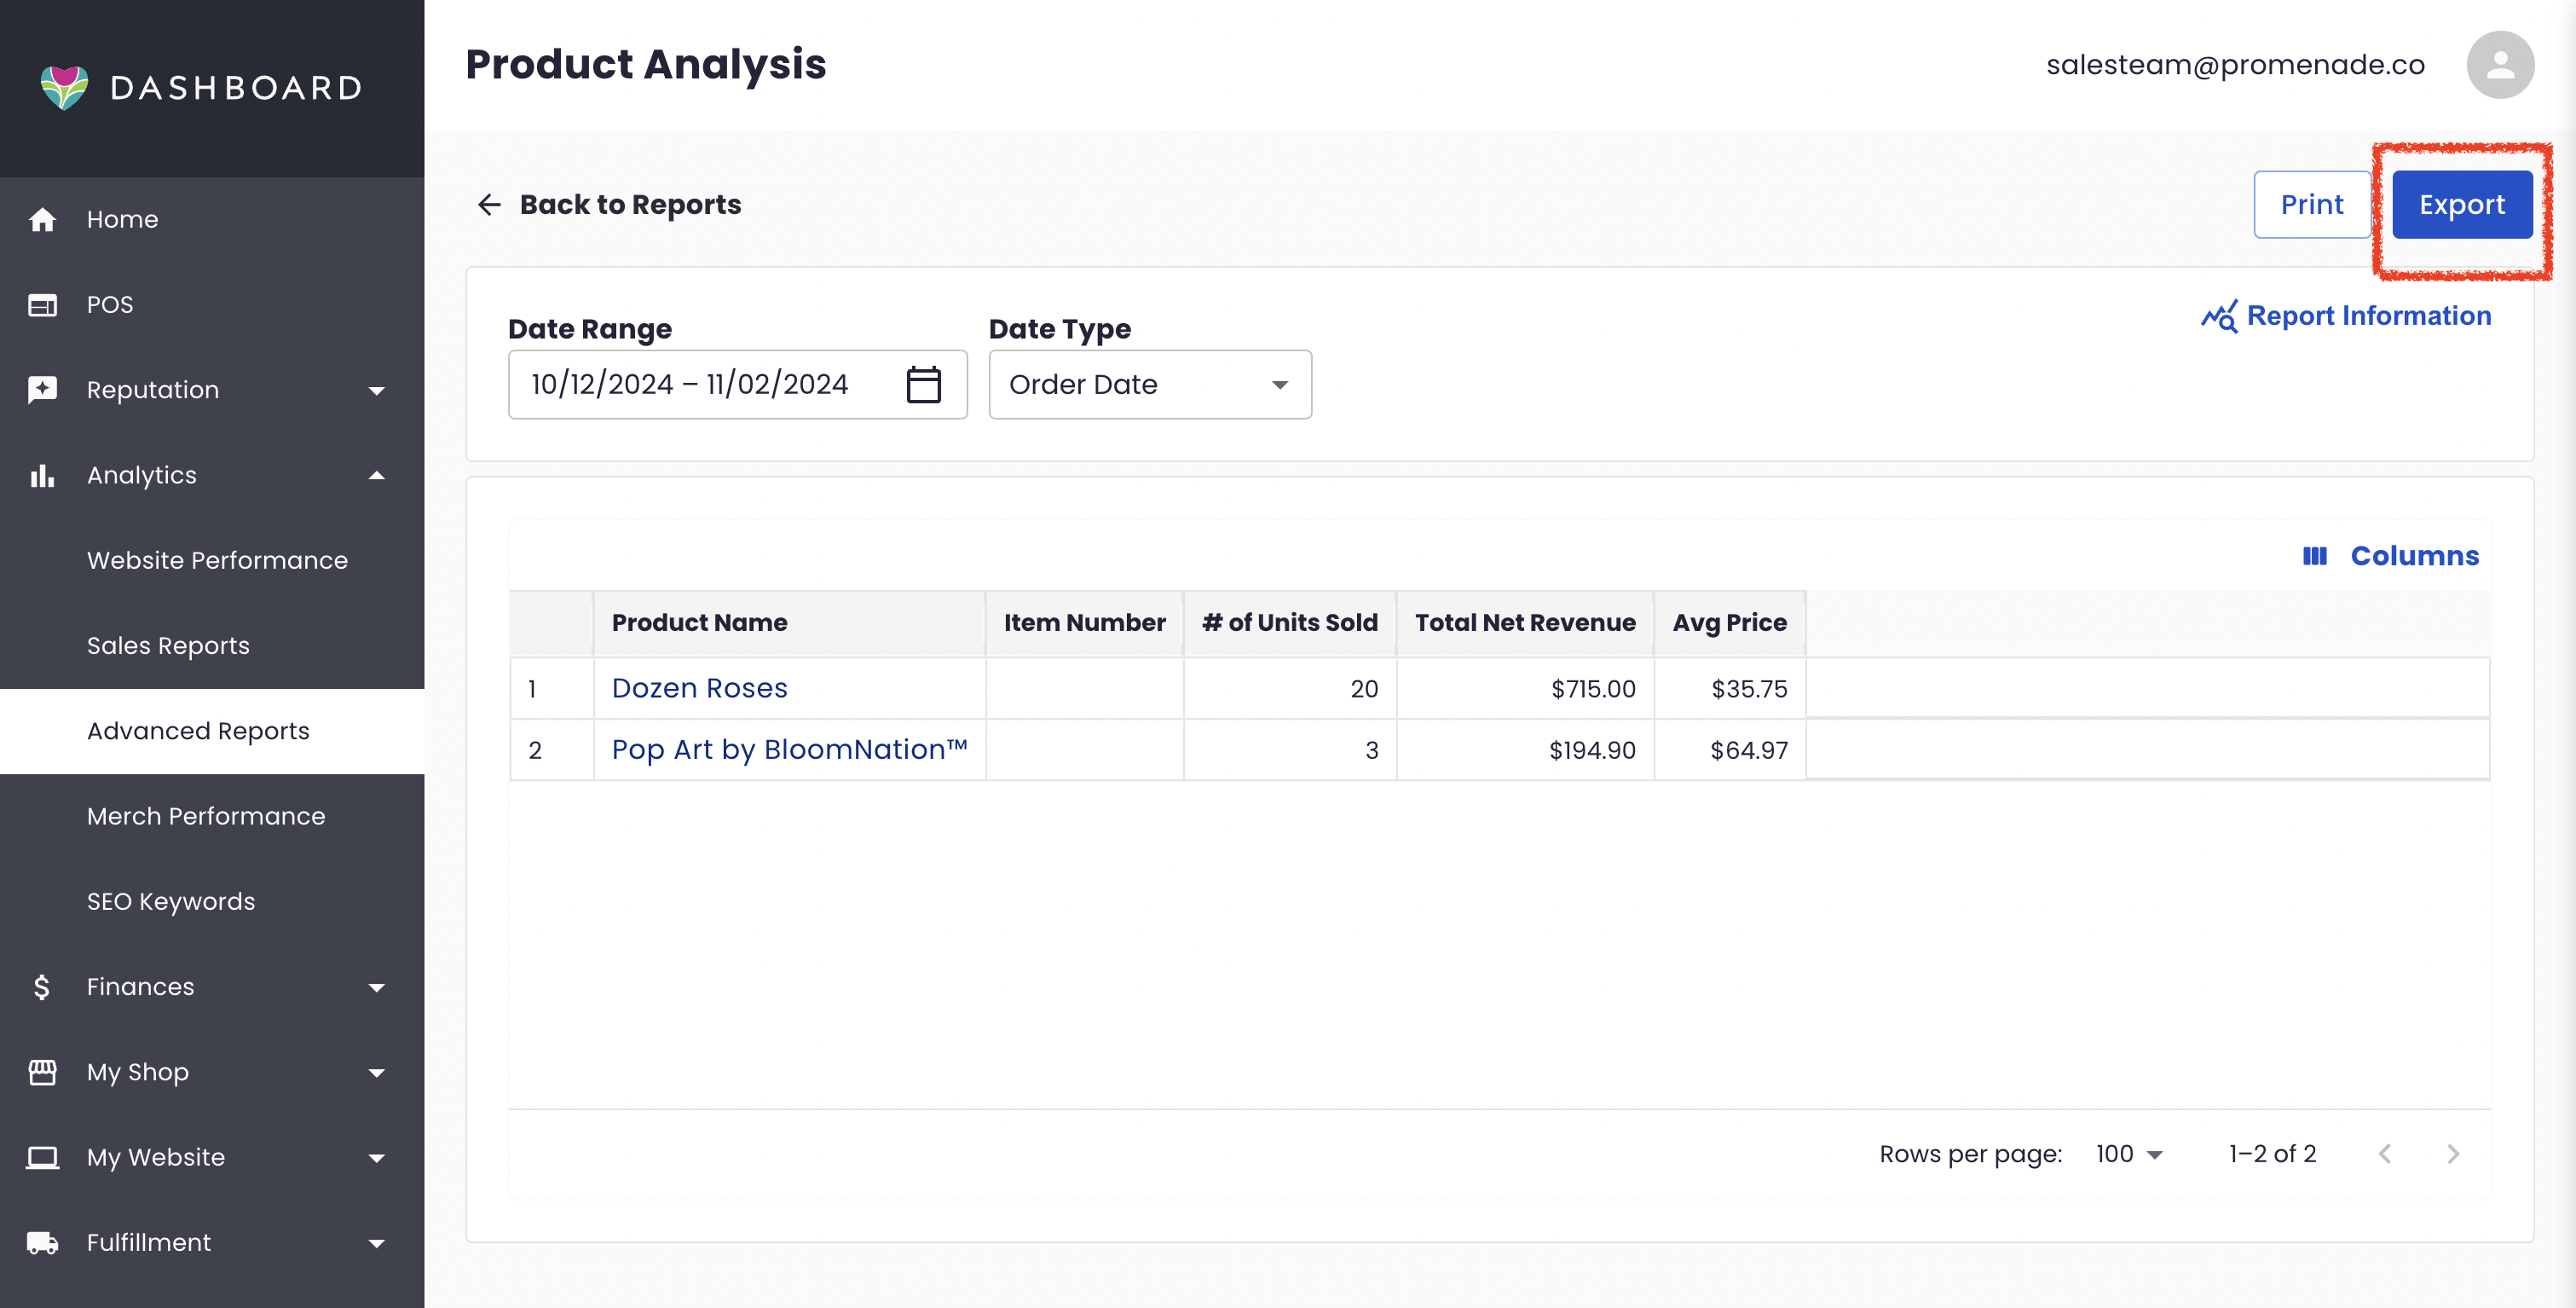The width and height of the screenshot is (2576, 1308).
Task: Click the Product Name column header
Action: point(789,623)
